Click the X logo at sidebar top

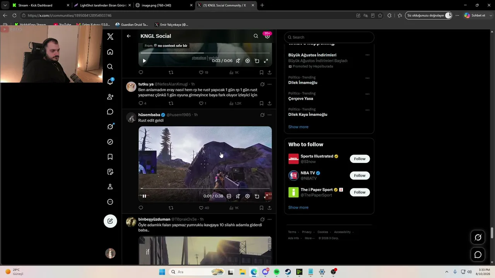(x=110, y=37)
